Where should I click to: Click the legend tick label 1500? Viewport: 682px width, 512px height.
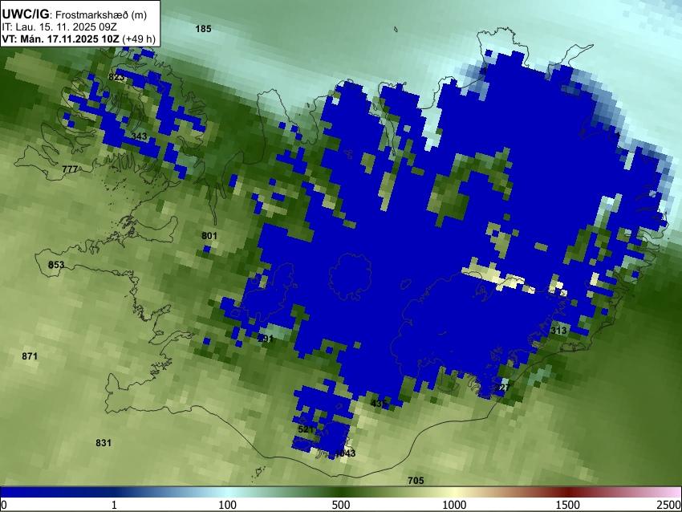(x=568, y=505)
